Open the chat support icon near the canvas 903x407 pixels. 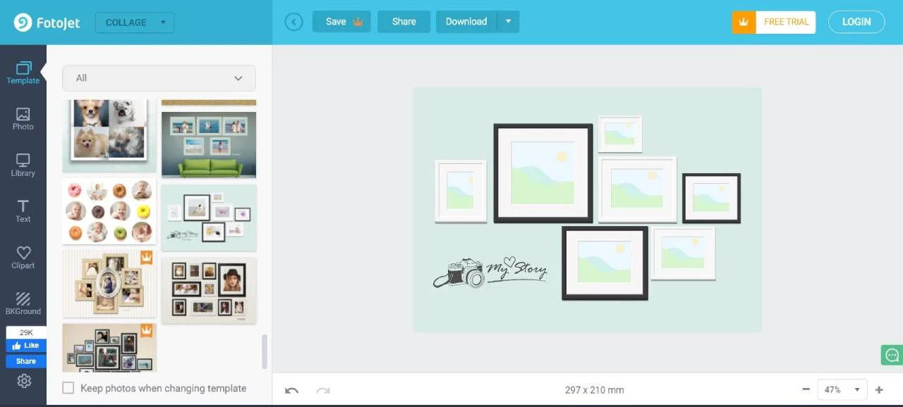(x=891, y=355)
